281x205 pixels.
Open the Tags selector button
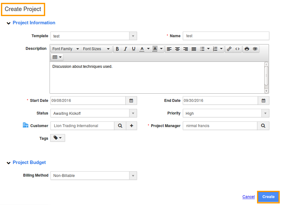[x=57, y=138]
